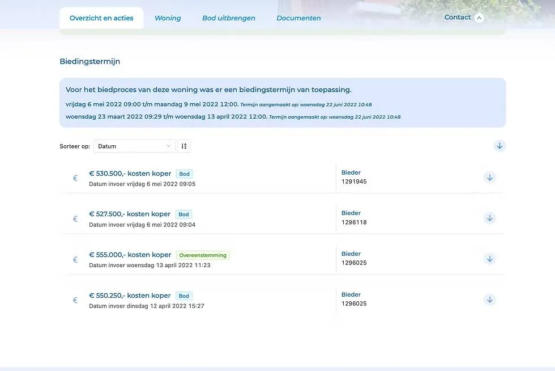Go to the Documenten tab
Viewport: 555px width, 371px height.
[x=298, y=18]
